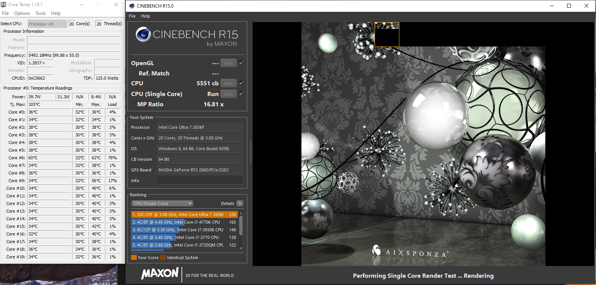This screenshot has width=596, height=285.
Task: Click the Performing Single Core Render Test status
Action: (423, 276)
